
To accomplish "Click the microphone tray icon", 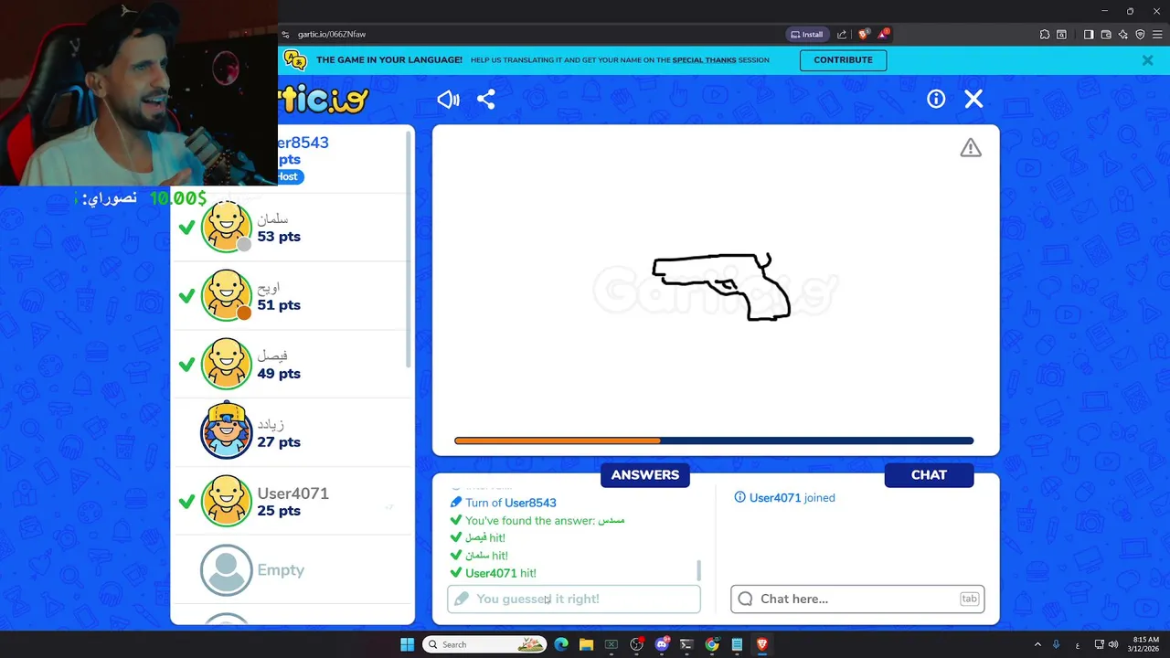I will tap(1057, 644).
